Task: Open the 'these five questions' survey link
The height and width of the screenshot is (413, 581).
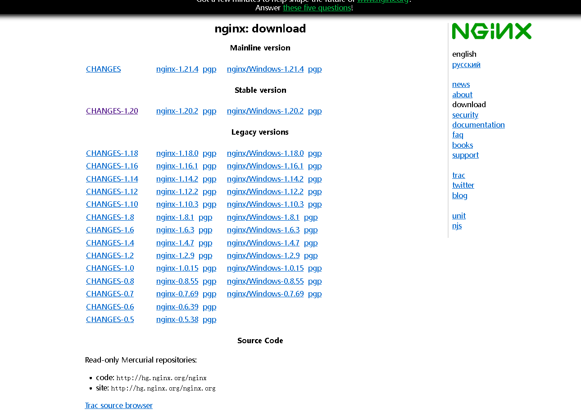Action: [317, 8]
